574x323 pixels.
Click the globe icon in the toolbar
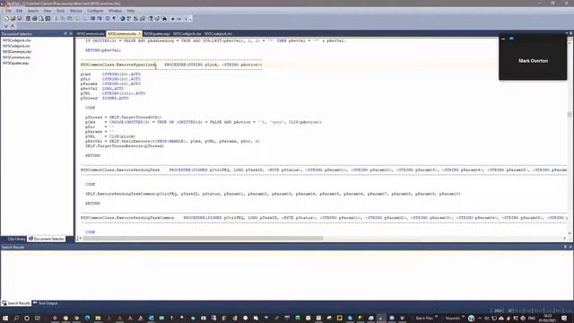(x=122, y=18)
